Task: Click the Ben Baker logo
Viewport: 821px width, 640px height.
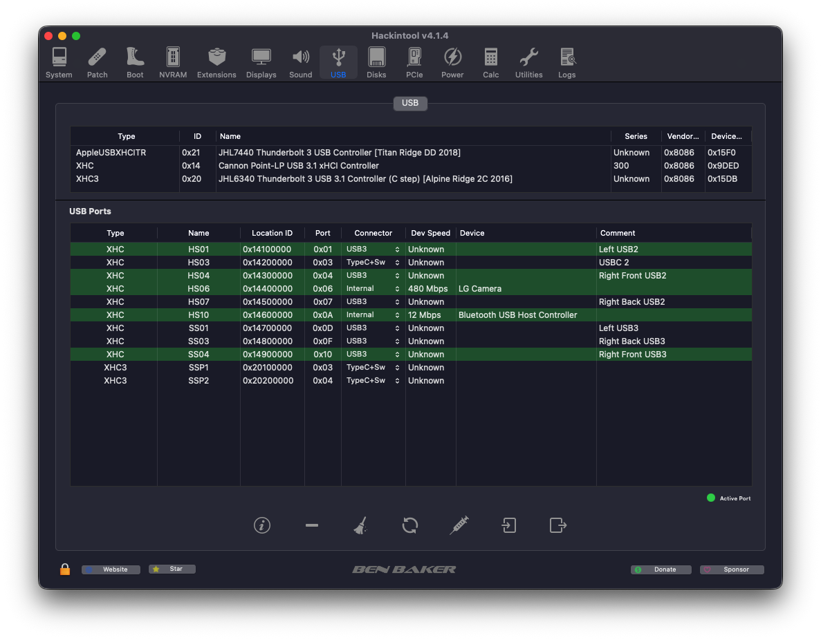Action: click(x=404, y=570)
